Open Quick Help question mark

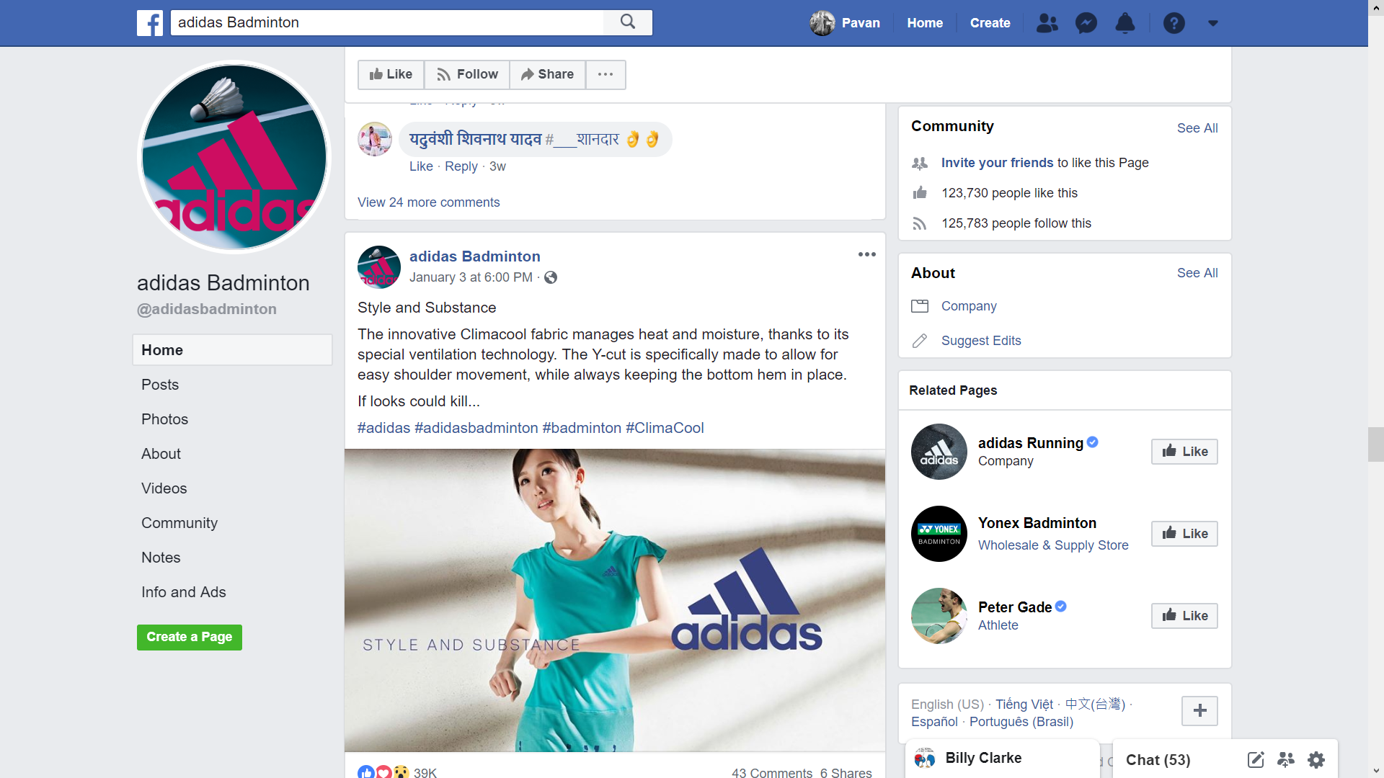(x=1174, y=23)
